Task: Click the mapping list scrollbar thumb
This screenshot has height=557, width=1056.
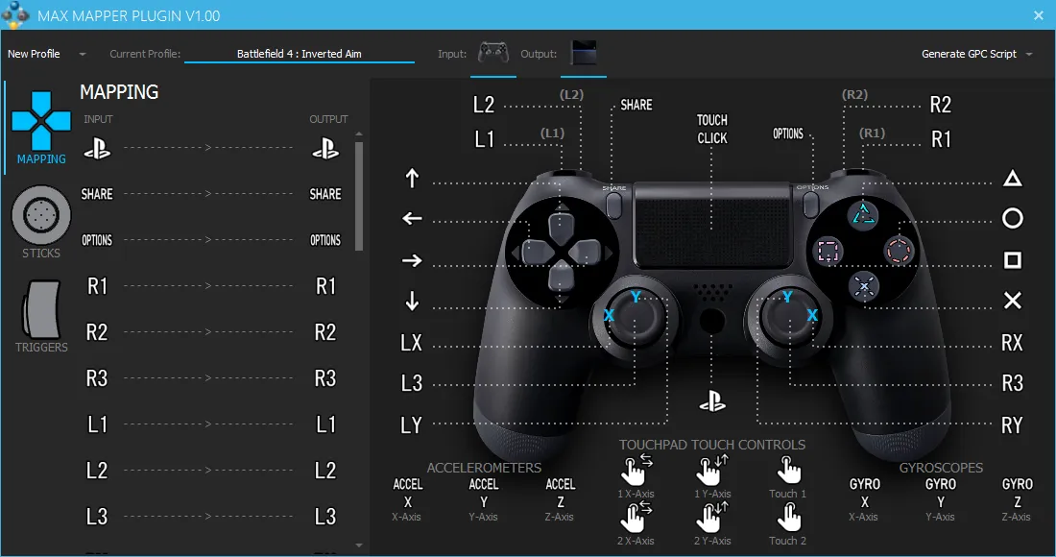Action: click(x=359, y=196)
